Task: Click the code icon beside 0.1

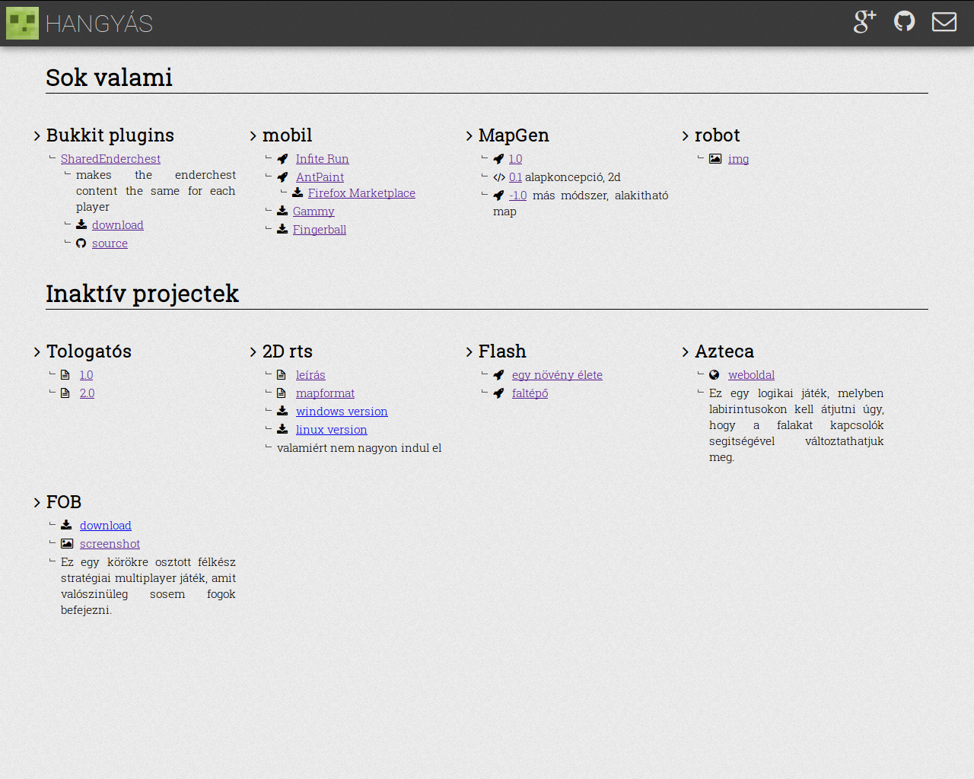Action: point(499,177)
